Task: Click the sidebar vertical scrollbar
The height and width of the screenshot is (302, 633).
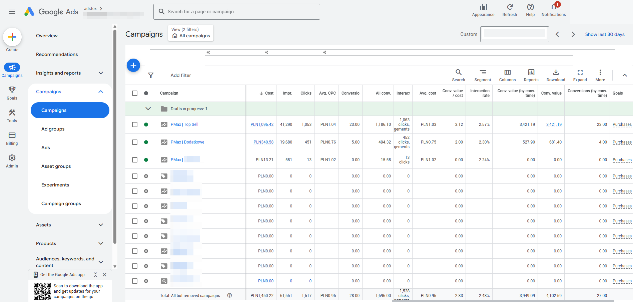Action: tap(115, 137)
